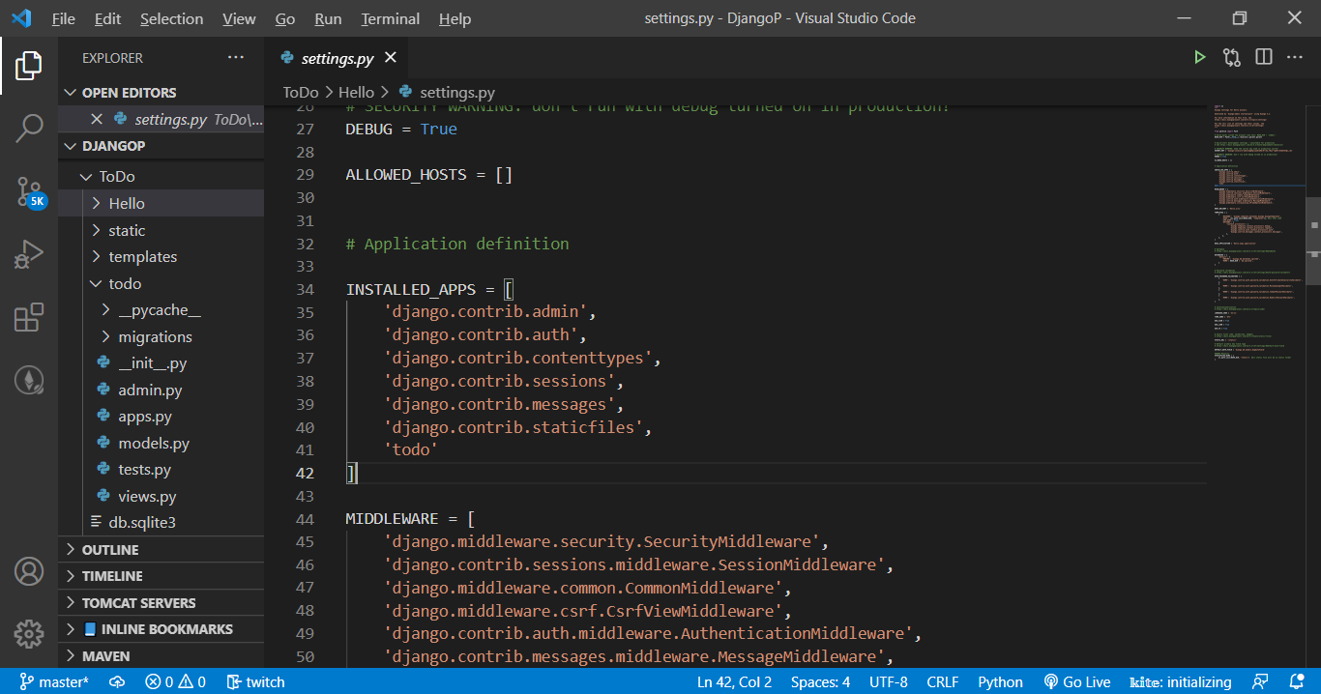Change encoding via UTF-8
Screen dimensions: 1321x694
tap(889, 681)
